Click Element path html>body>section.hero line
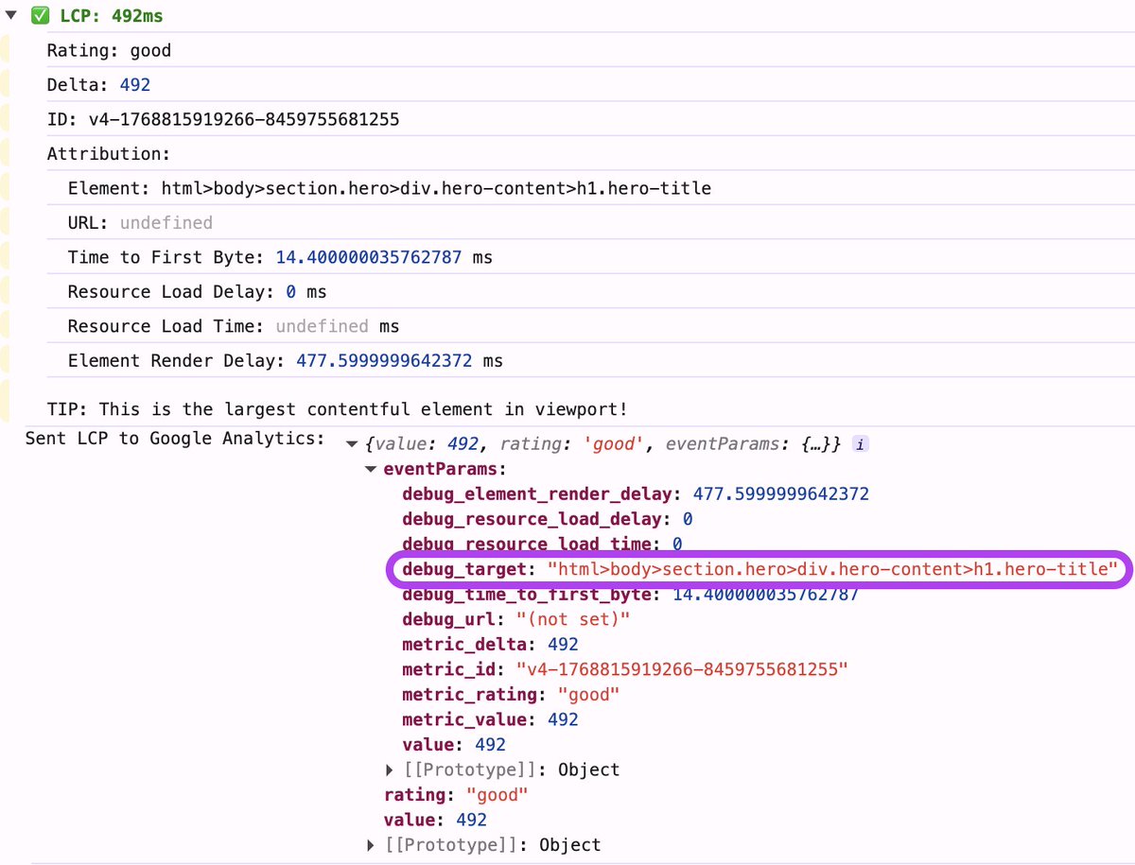 coord(389,188)
